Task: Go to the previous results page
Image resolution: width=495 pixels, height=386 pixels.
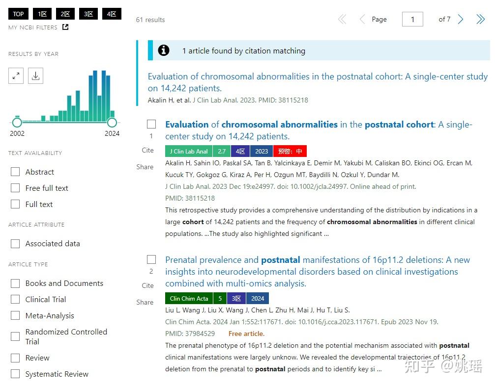Action: pos(362,20)
